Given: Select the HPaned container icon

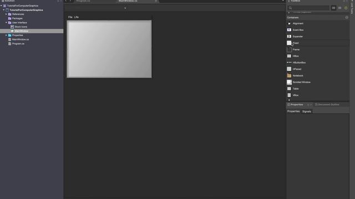Looking at the screenshot, I should coord(289,69).
